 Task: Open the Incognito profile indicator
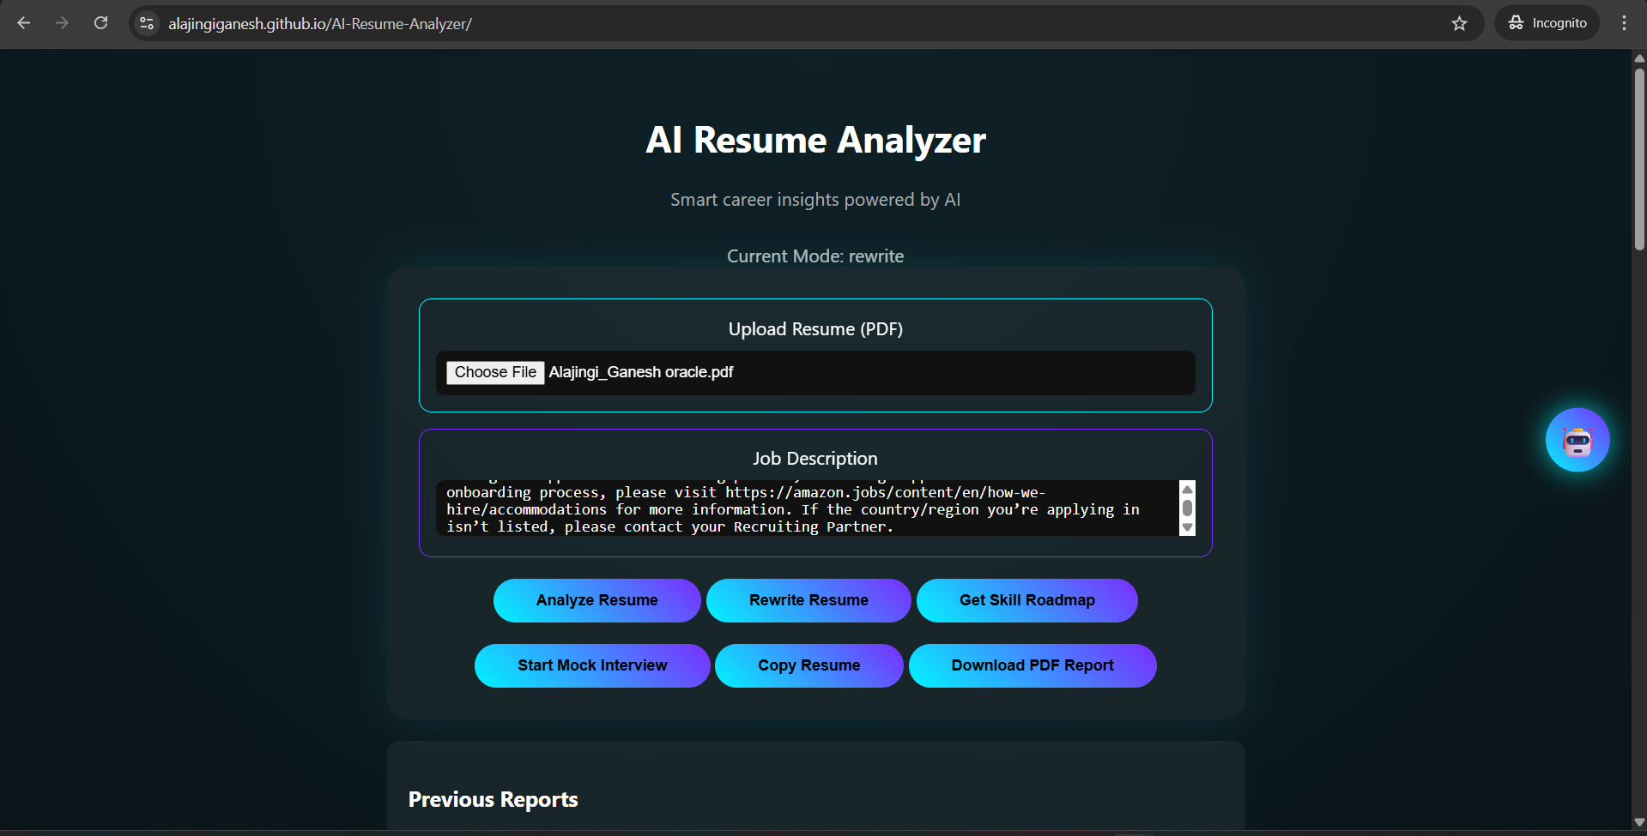(x=1547, y=23)
